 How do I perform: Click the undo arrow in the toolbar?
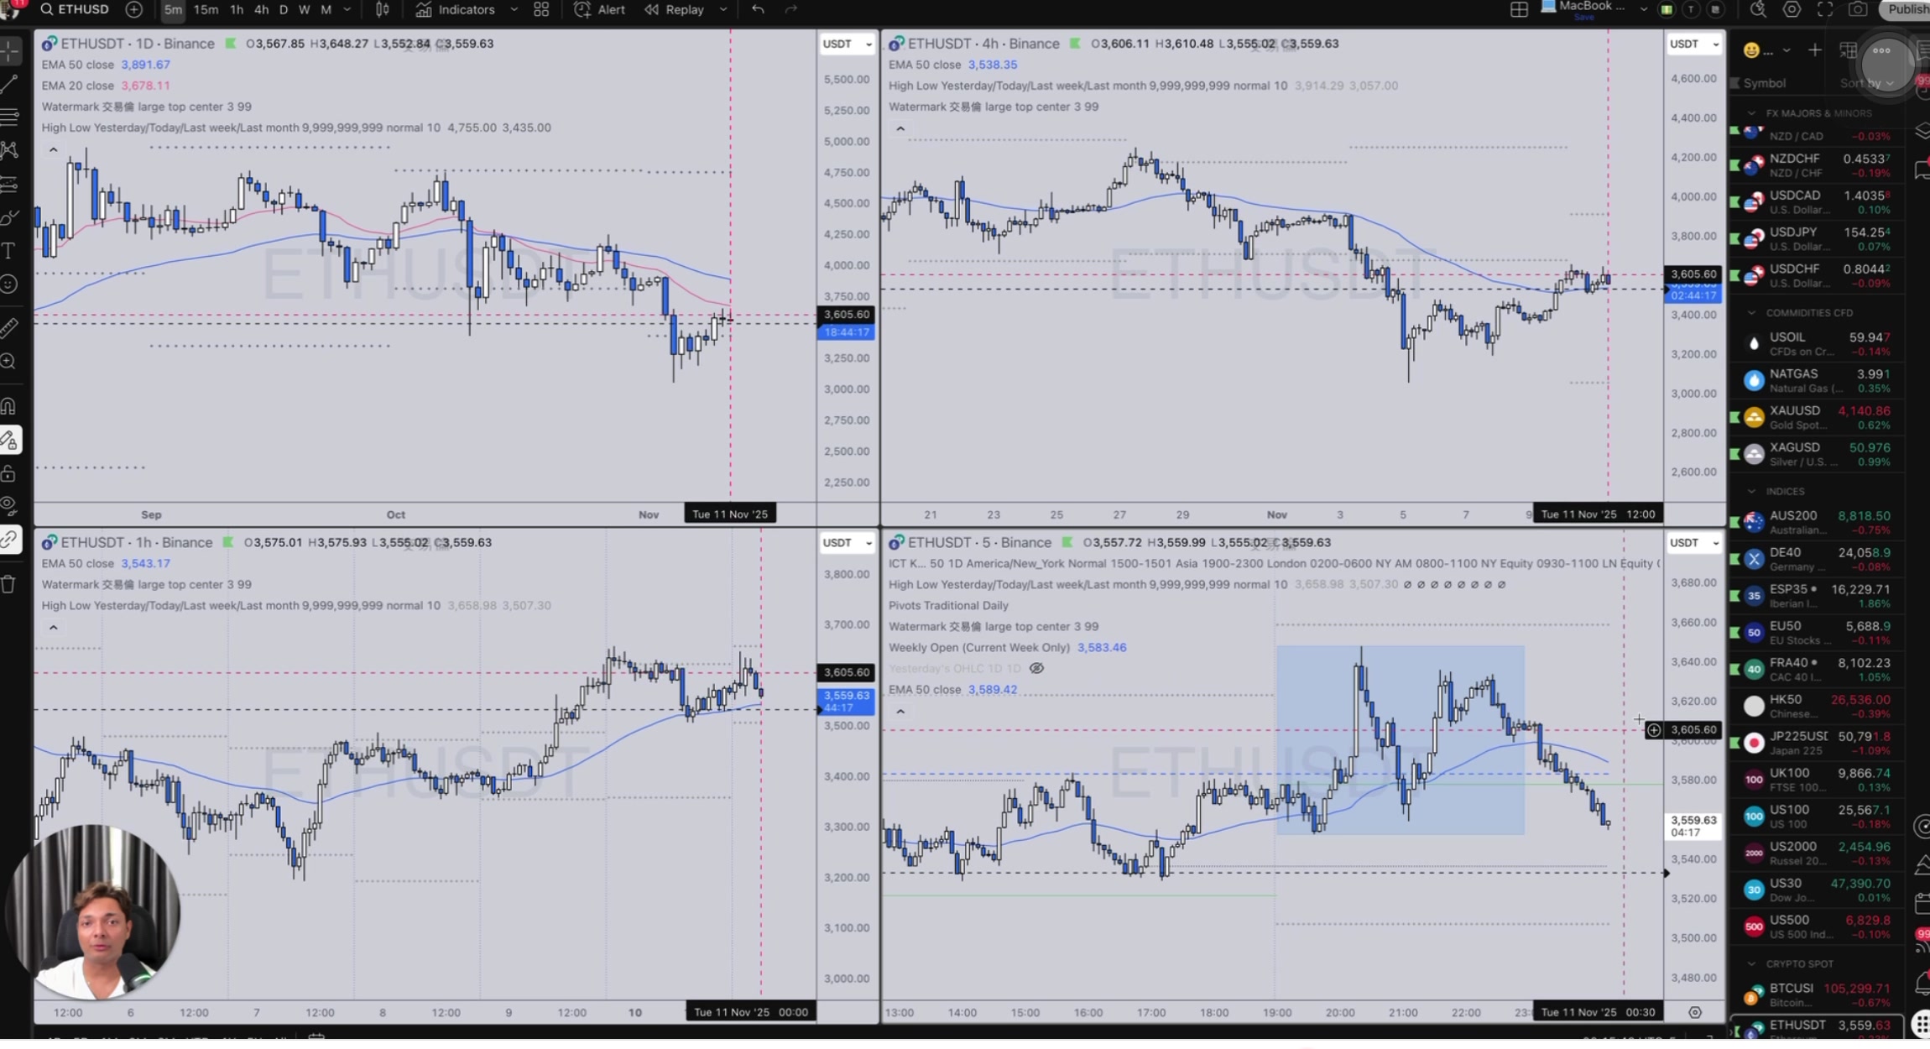[758, 9]
